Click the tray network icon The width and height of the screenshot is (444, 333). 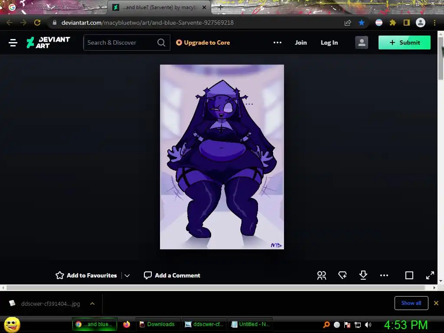(358, 325)
